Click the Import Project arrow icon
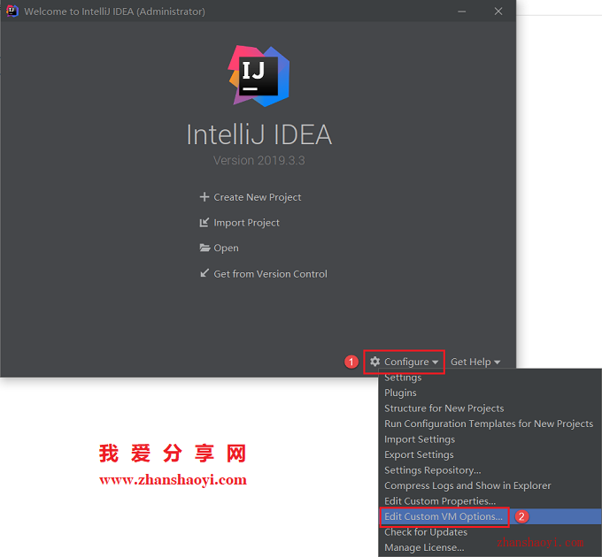Image resolution: width=602 pixels, height=557 pixels. coord(205,223)
